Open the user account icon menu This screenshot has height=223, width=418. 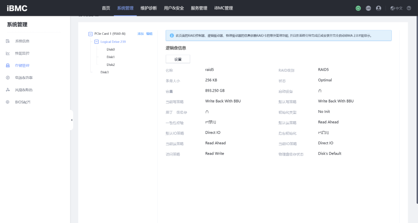click(x=378, y=8)
